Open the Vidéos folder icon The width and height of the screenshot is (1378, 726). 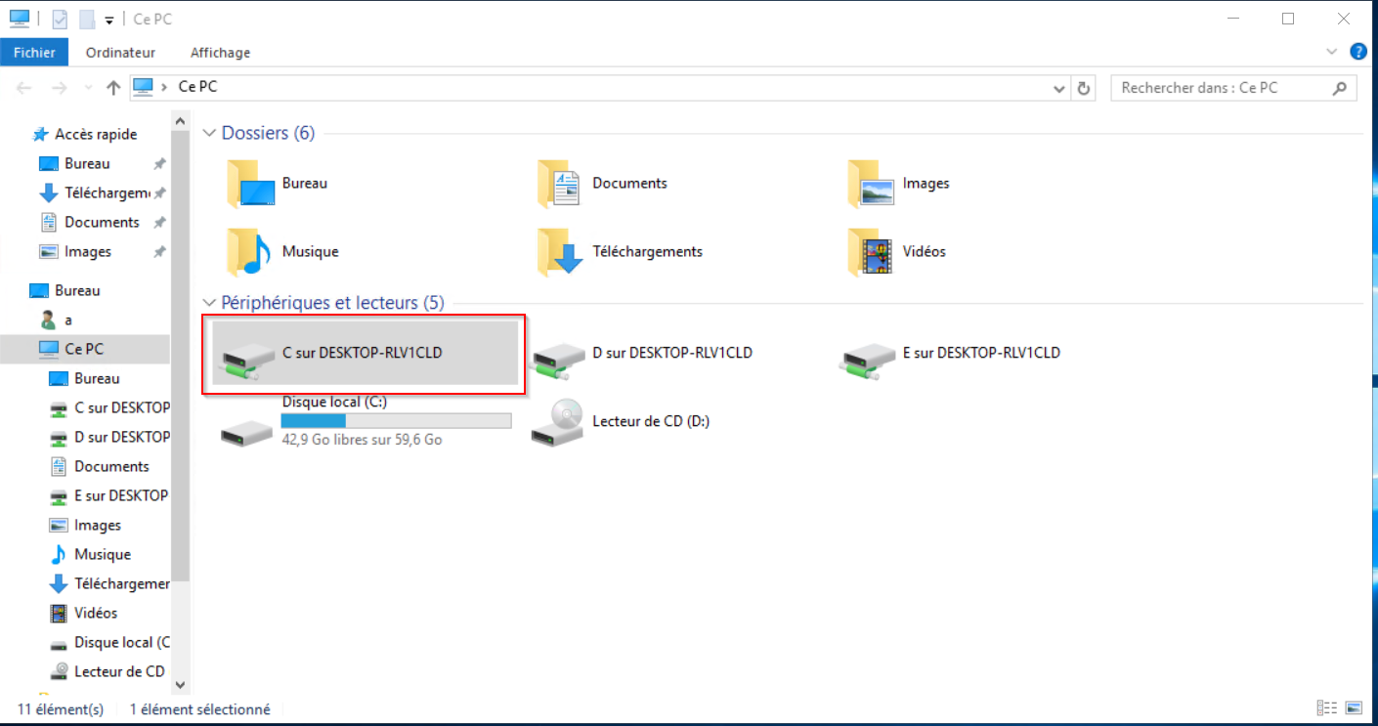click(870, 252)
